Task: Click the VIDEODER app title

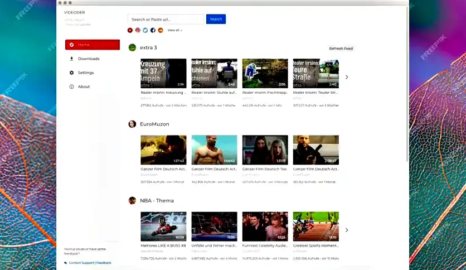Action: point(75,12)
